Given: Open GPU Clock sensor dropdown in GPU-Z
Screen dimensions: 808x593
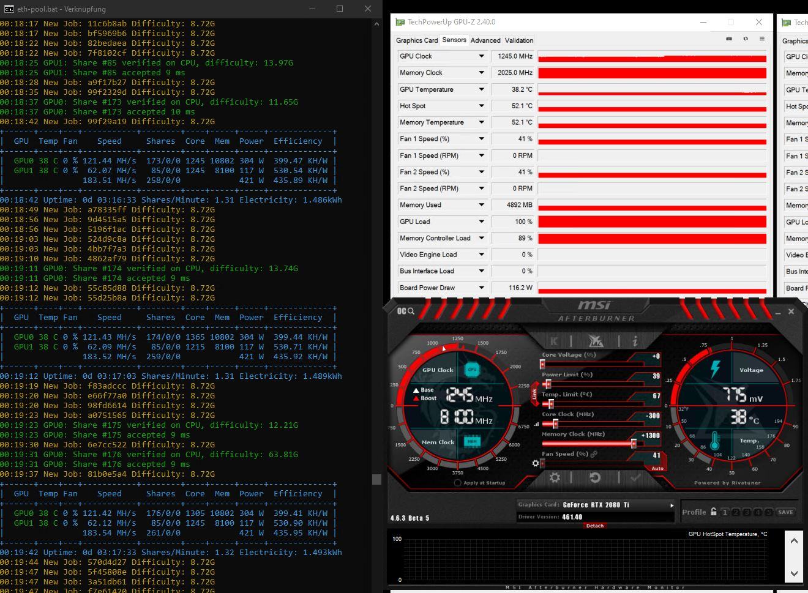Looking at the screenshot, I should [481, 56].
